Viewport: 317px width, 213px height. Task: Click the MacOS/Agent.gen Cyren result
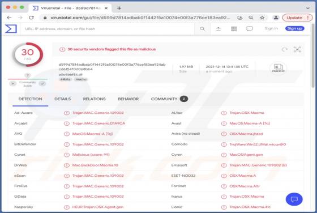246,155
